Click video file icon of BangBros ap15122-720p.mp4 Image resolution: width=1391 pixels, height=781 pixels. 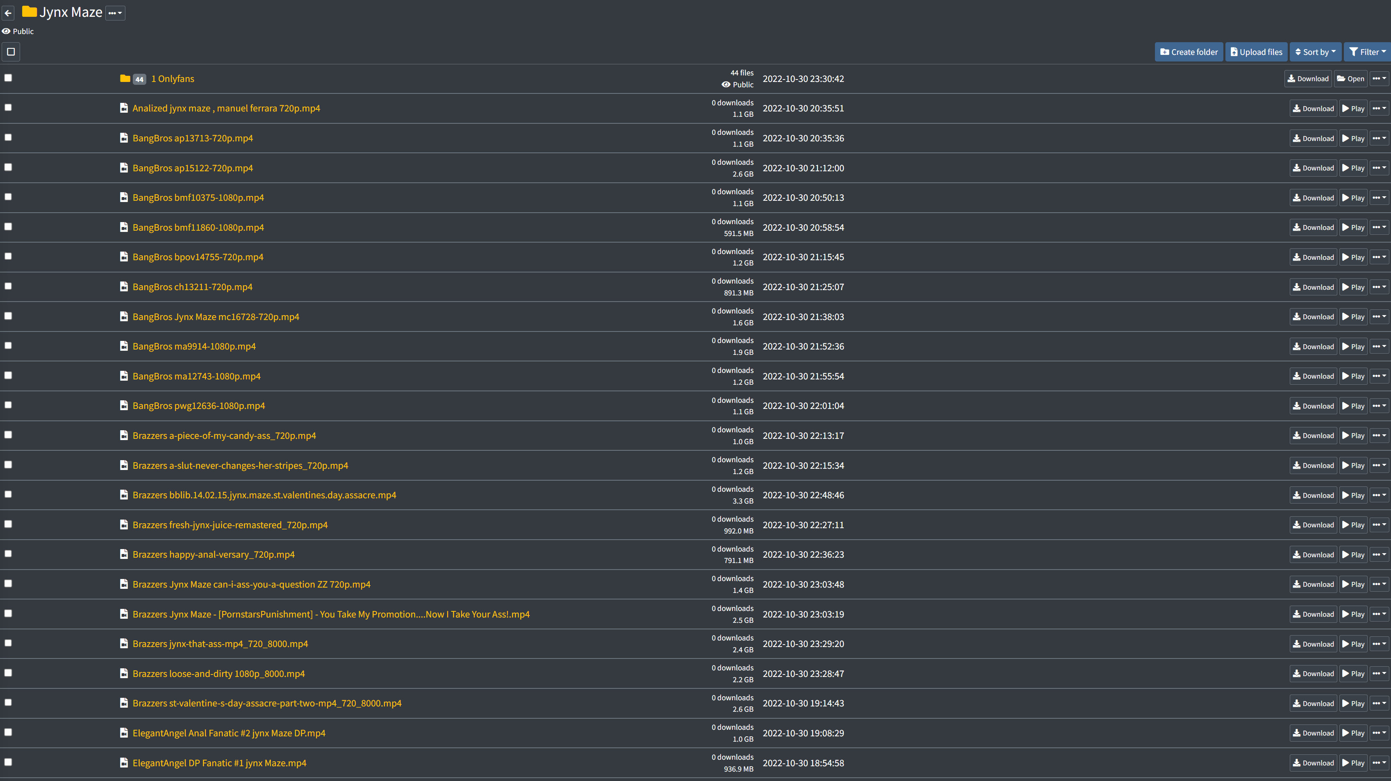click(x=124, y=168)
